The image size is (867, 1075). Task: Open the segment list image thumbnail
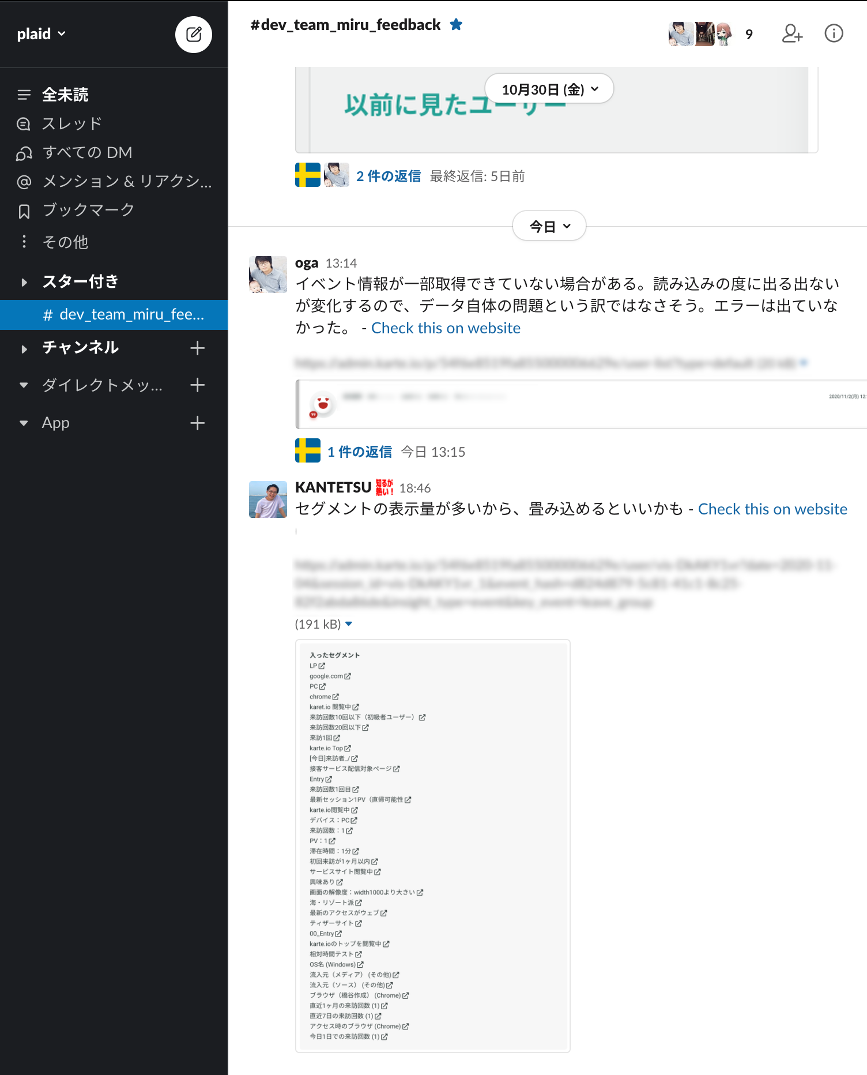coord(432,845)
